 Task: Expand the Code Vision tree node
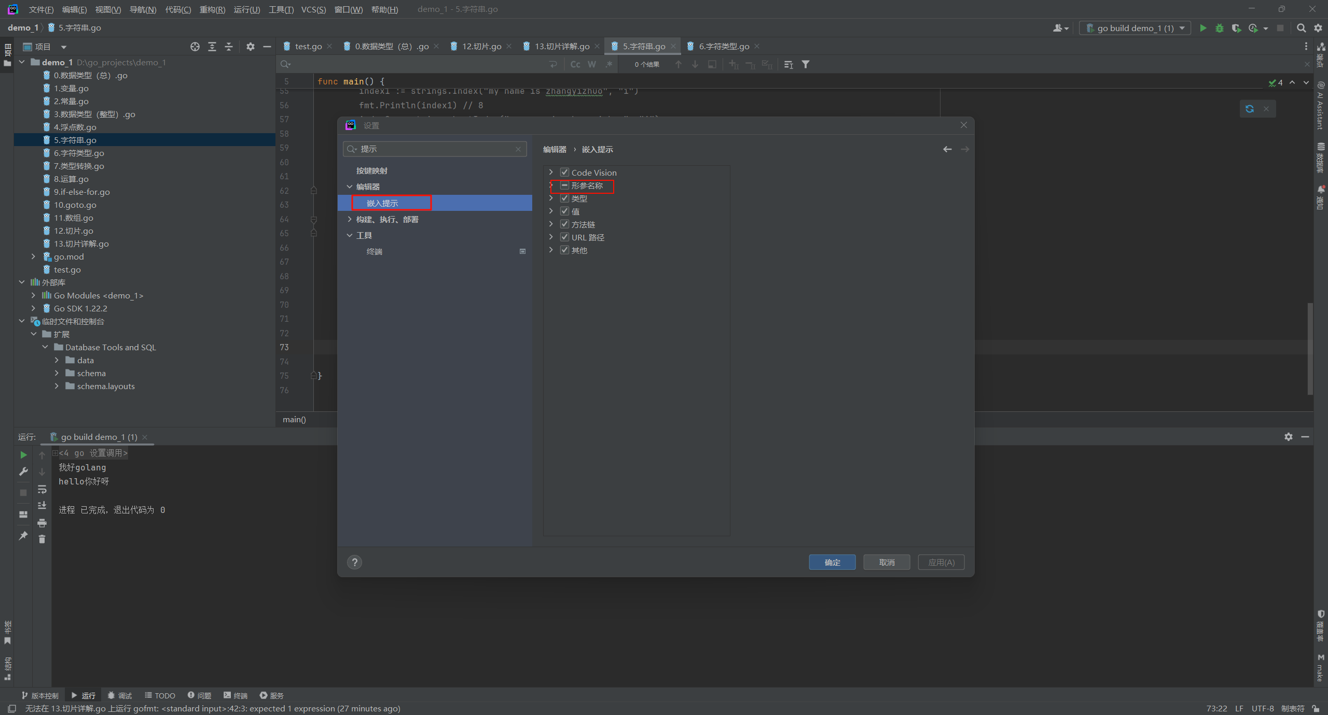point(551,173)
